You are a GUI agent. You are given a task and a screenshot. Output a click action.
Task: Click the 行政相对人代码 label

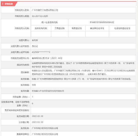[x=22, y=28]
